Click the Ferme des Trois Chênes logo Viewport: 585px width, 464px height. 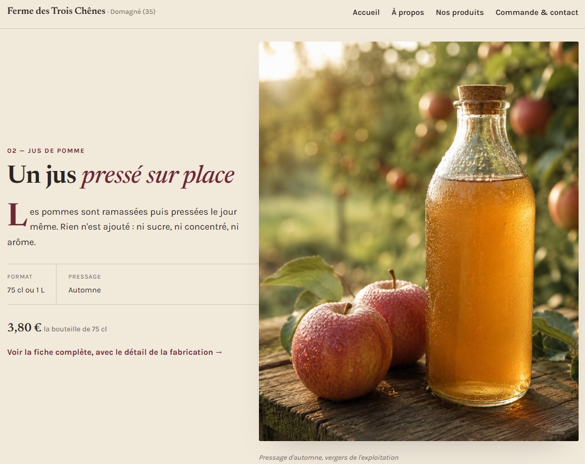[x=56, y=11]
